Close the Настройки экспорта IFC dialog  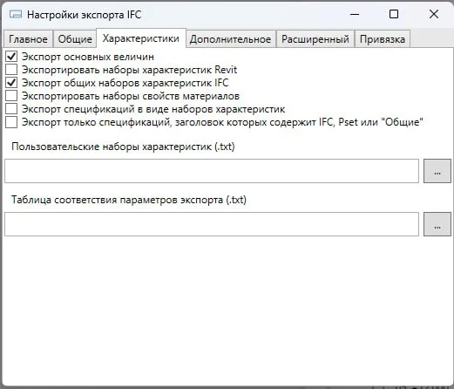click(x=434, y=14)
